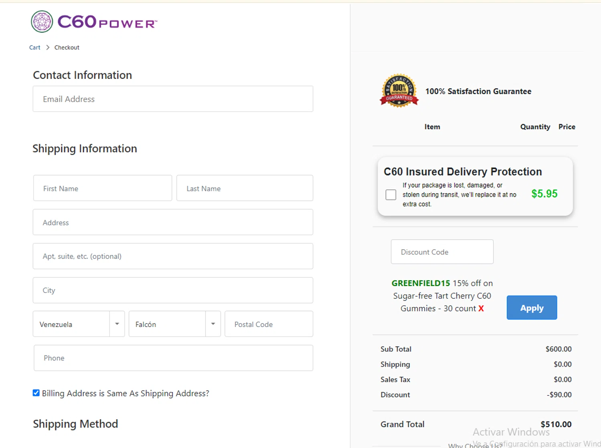Click the Postal Code field
Viewport: 601px width, 448px height.
click(x=269, y=324)
